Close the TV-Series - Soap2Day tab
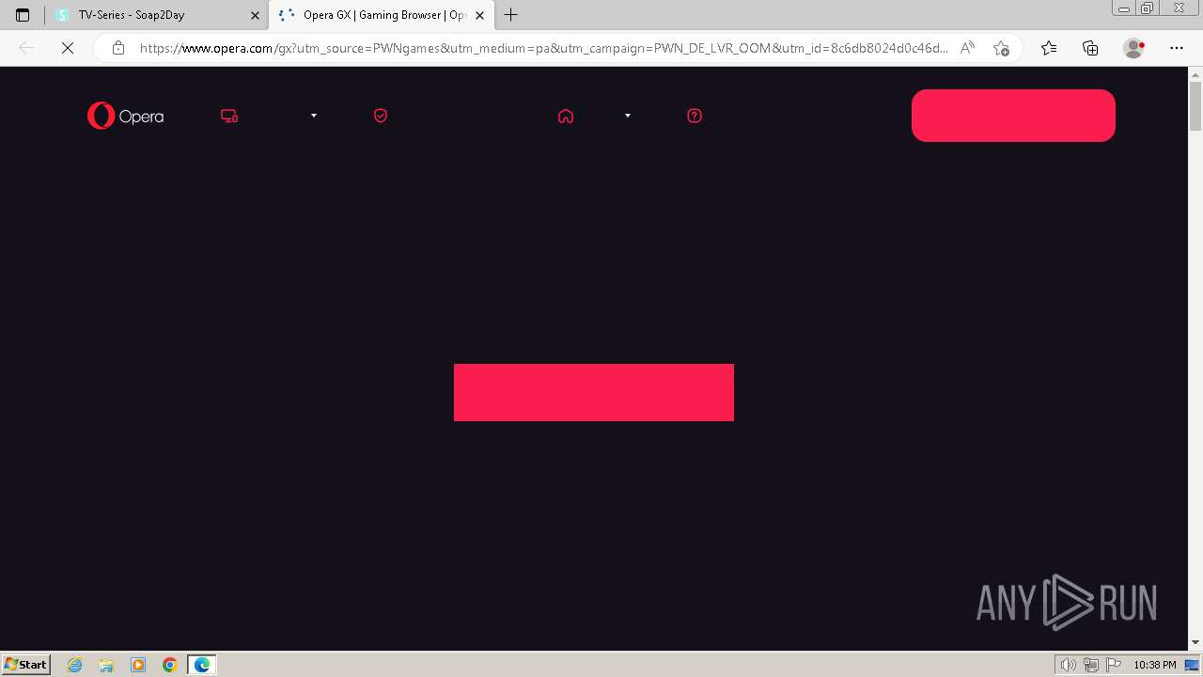 pos(255,15)
